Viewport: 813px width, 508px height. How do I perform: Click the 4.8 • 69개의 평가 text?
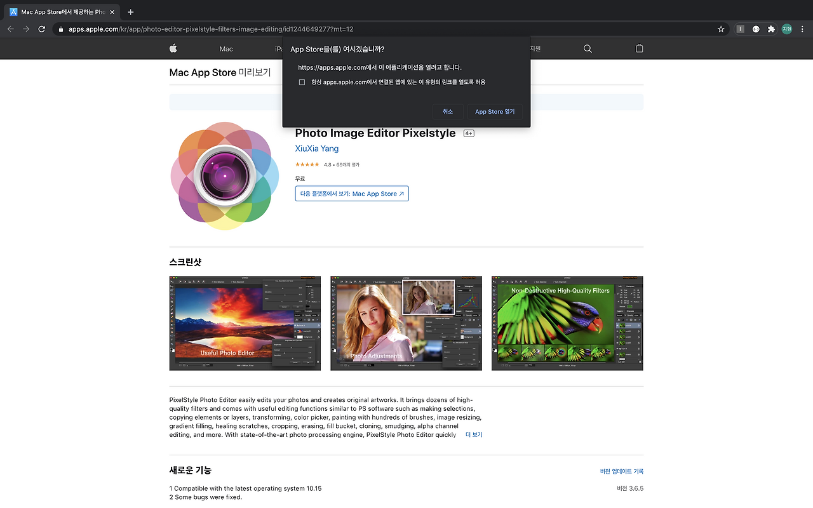(x=342, y=164)
